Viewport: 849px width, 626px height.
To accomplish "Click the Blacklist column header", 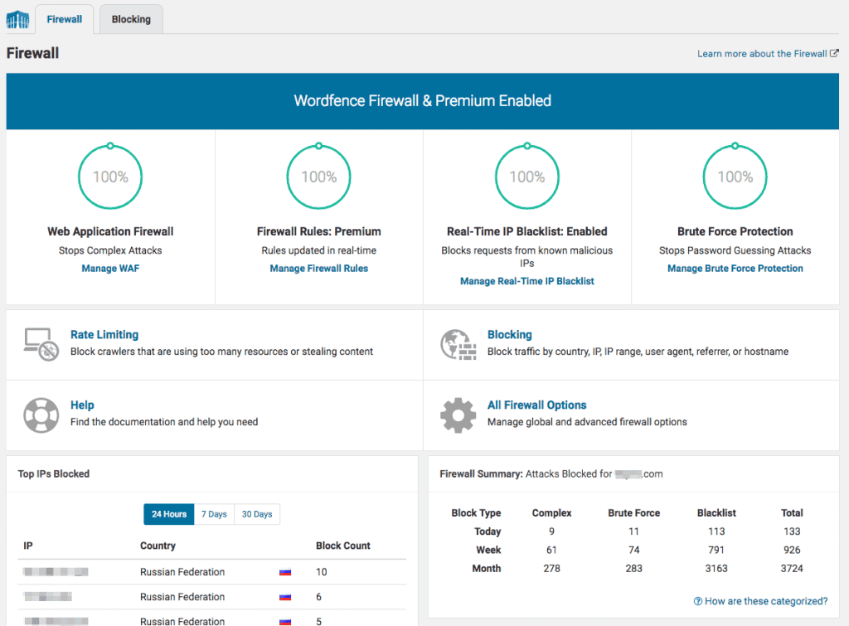I will pos(716,512).
